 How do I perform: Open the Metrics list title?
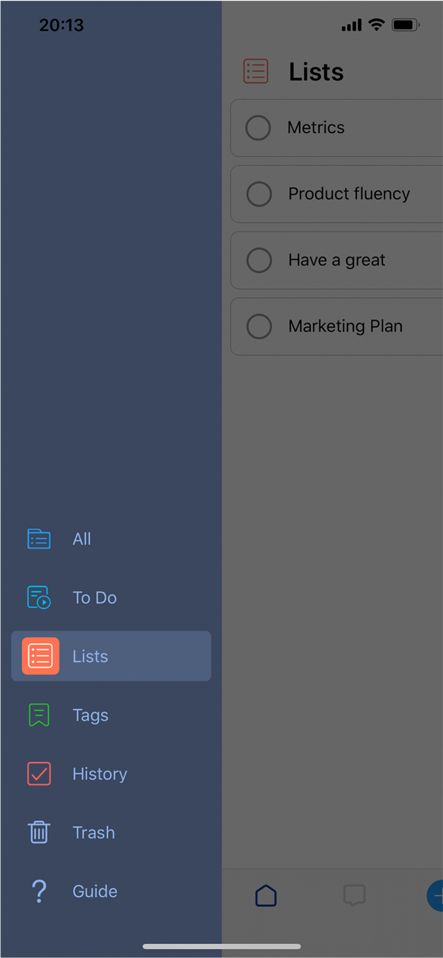(x=315, y=128)
